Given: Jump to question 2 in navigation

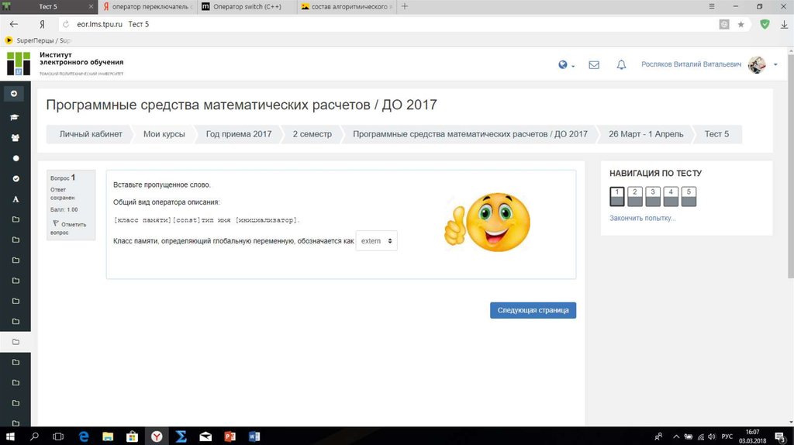Looking at the screenshot, I should tap(634, 196).
